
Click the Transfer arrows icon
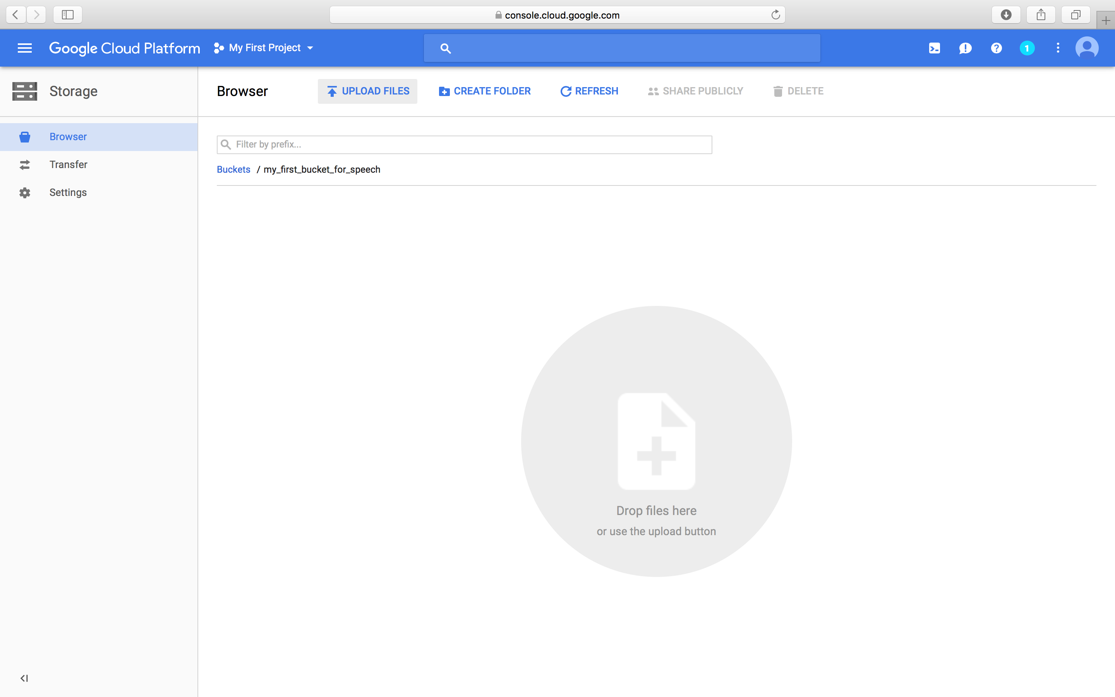click(x=25, y=165)
